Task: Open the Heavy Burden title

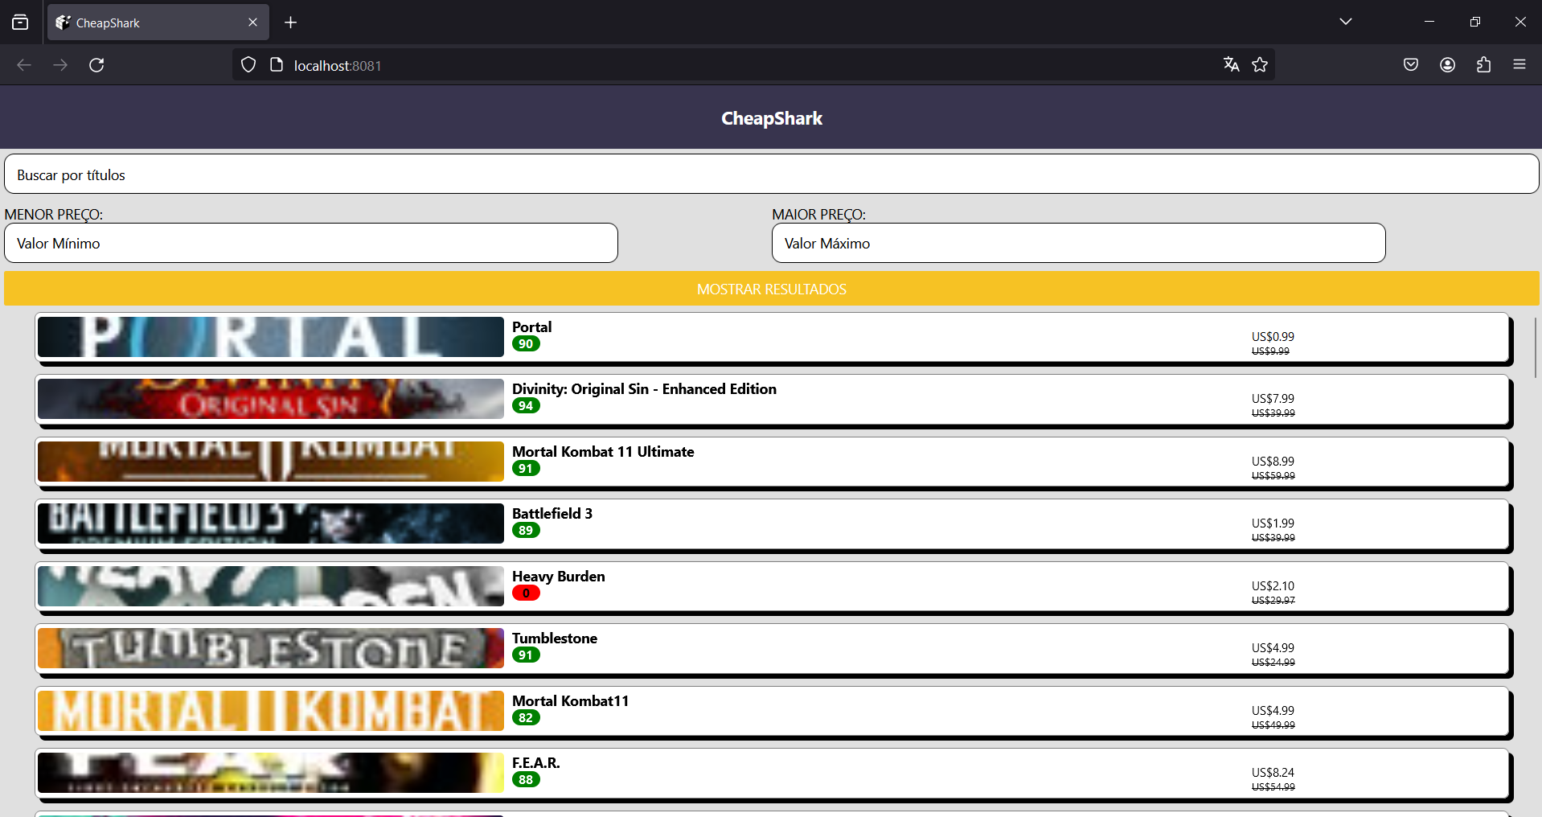Action: (559, 577)
